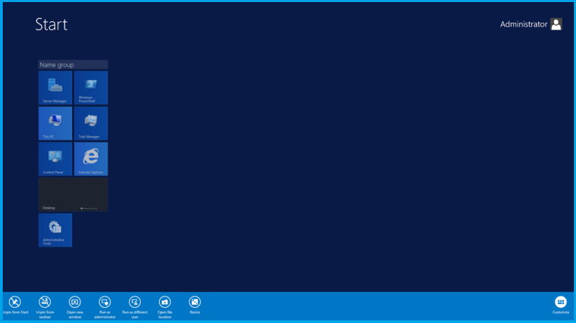Screen dimensions: 576x323
Task: Choose Run as administrator in the app bar
Action: pos(105,307)
